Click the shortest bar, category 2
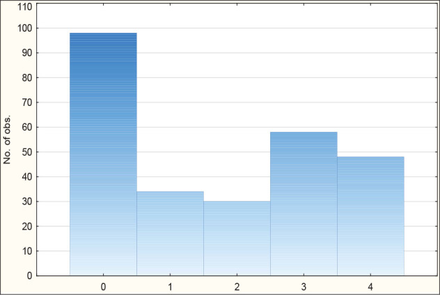The width and height of the screenshot is (440, 295). coord(237,238)
